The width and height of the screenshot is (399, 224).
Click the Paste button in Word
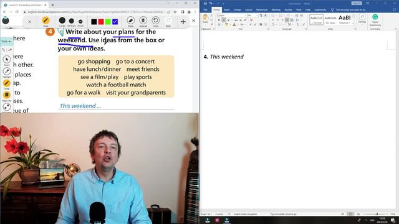pos(205,19)
